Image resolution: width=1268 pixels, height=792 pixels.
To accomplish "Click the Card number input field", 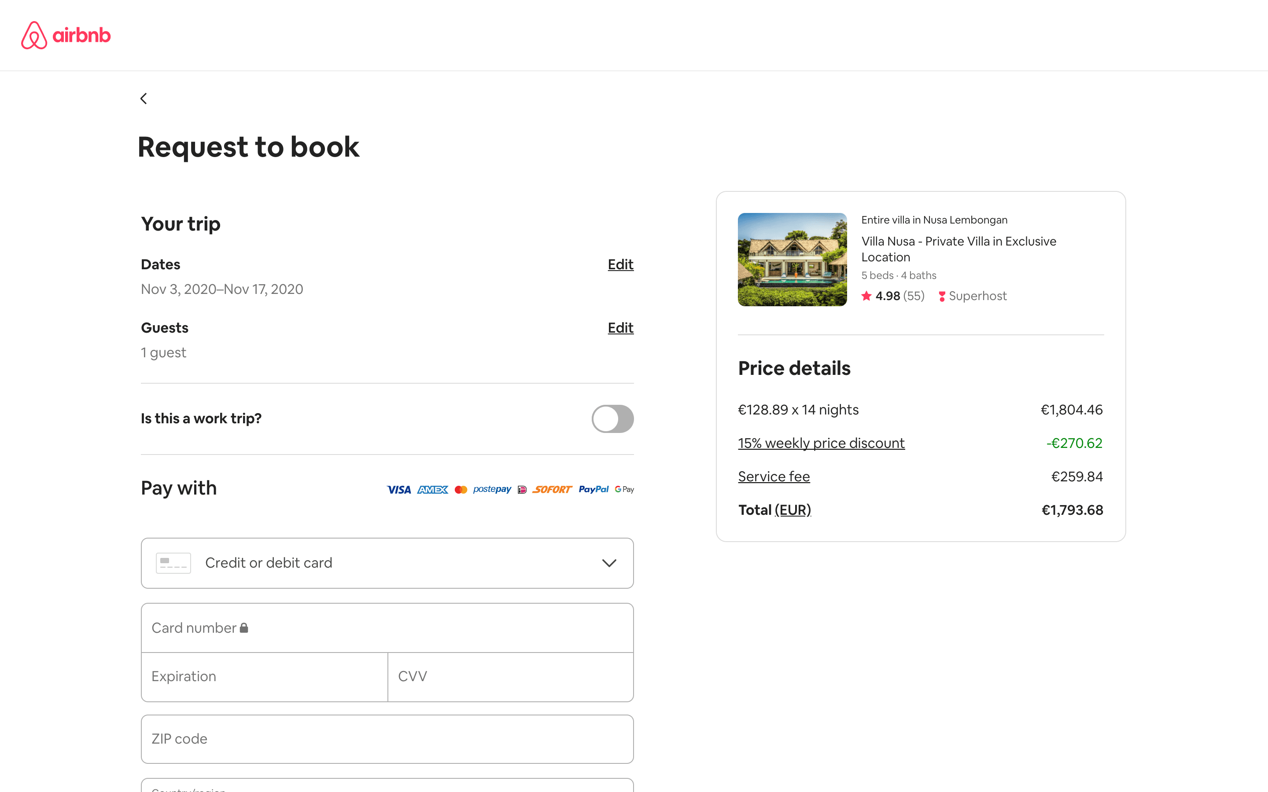I will [387, 627].
